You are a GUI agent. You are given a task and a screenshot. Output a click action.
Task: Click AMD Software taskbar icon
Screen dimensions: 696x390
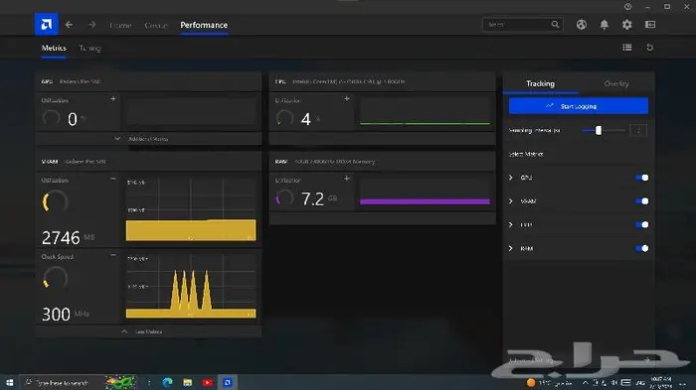click(228, 382)
